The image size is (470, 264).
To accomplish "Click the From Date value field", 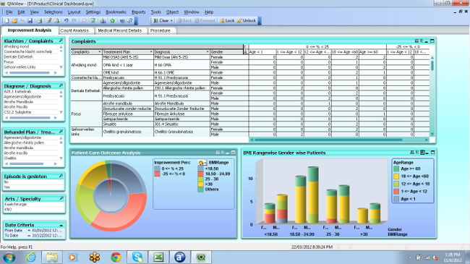I will tap(47, 231).
